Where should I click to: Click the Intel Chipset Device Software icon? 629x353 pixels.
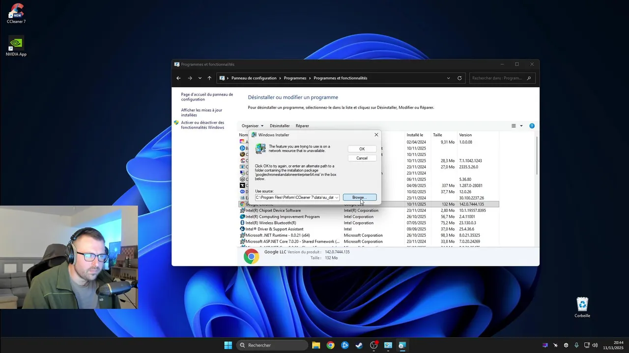242,210
